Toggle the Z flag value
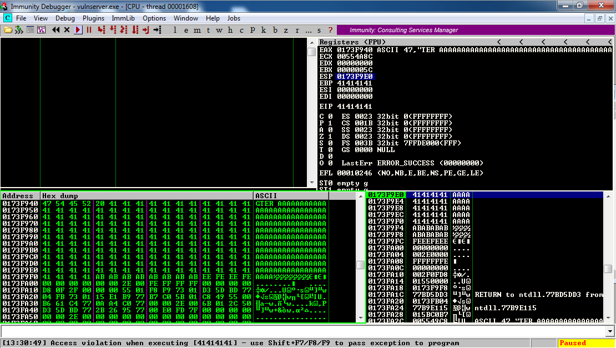Image resolution: width=616 pixels, height=348 pixels. (330, 137)
